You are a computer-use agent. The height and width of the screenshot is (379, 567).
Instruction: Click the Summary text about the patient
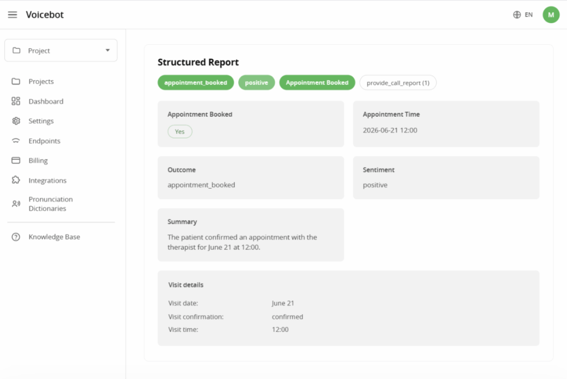(243, 242)
